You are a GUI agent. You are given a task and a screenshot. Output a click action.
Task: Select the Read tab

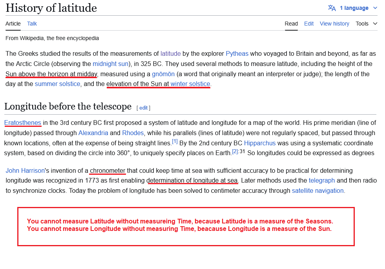pos(291,24)
